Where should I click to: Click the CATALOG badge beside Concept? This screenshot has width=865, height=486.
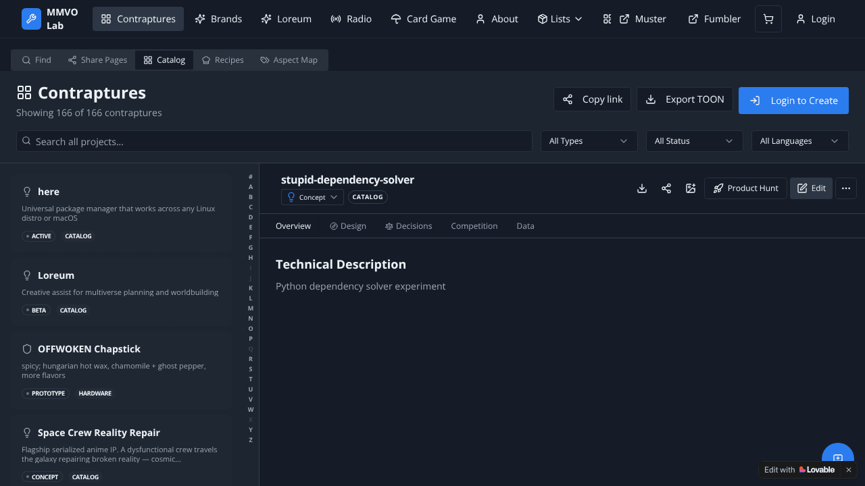(368, 197)
